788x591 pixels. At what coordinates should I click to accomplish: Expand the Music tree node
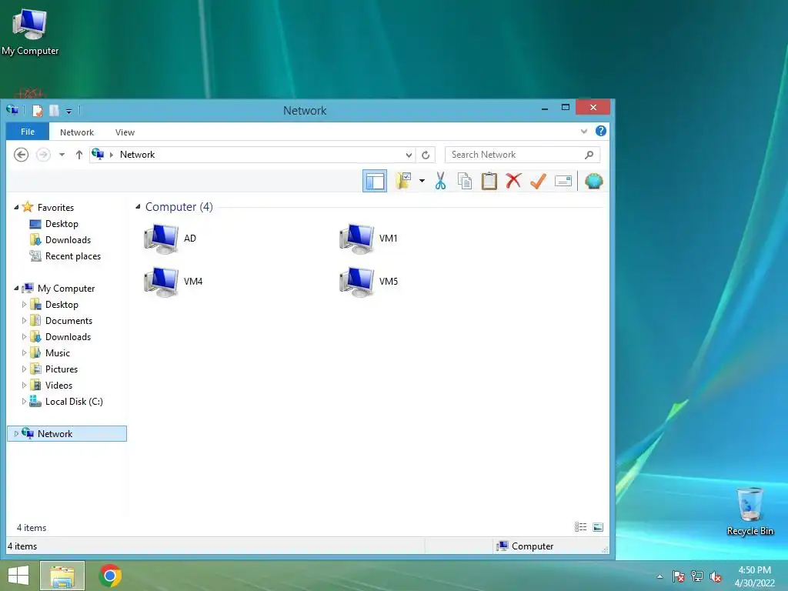tap(24, 352)
